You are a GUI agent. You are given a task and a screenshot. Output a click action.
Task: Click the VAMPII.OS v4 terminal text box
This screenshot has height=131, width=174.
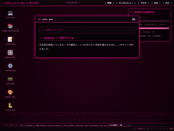pos(87,30)
